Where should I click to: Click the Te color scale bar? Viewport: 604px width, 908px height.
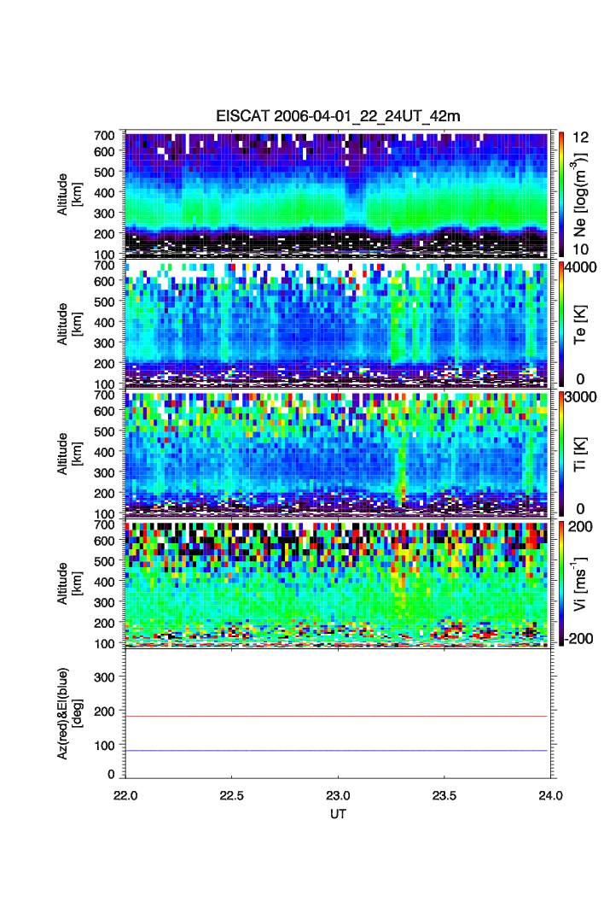tap(559, 325)
